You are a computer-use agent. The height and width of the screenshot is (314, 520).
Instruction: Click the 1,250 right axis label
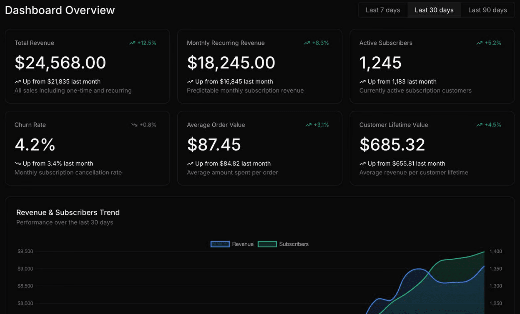496,303
